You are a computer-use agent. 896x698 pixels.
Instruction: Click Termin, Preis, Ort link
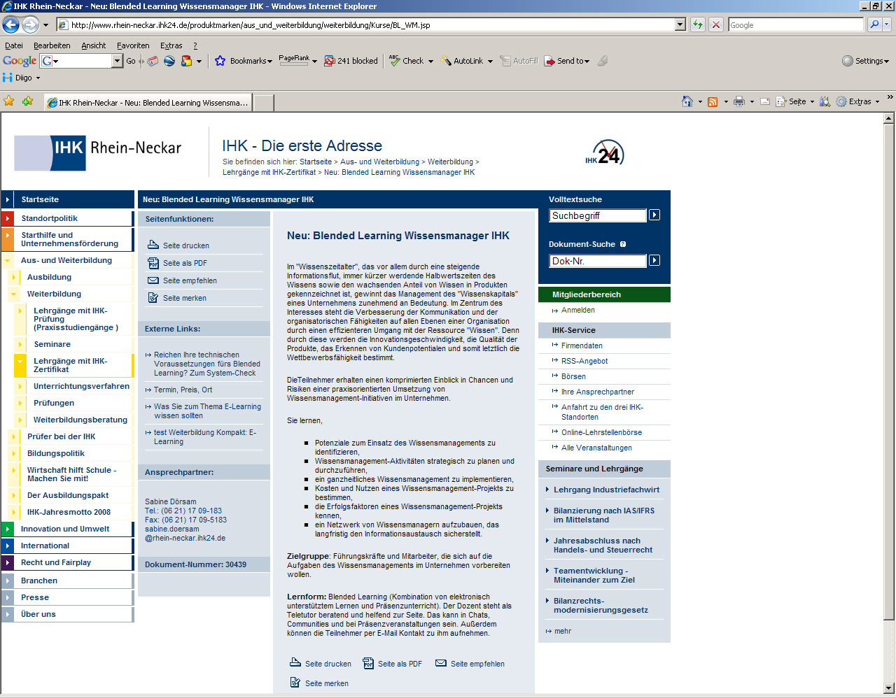click(x=183, y=390)
